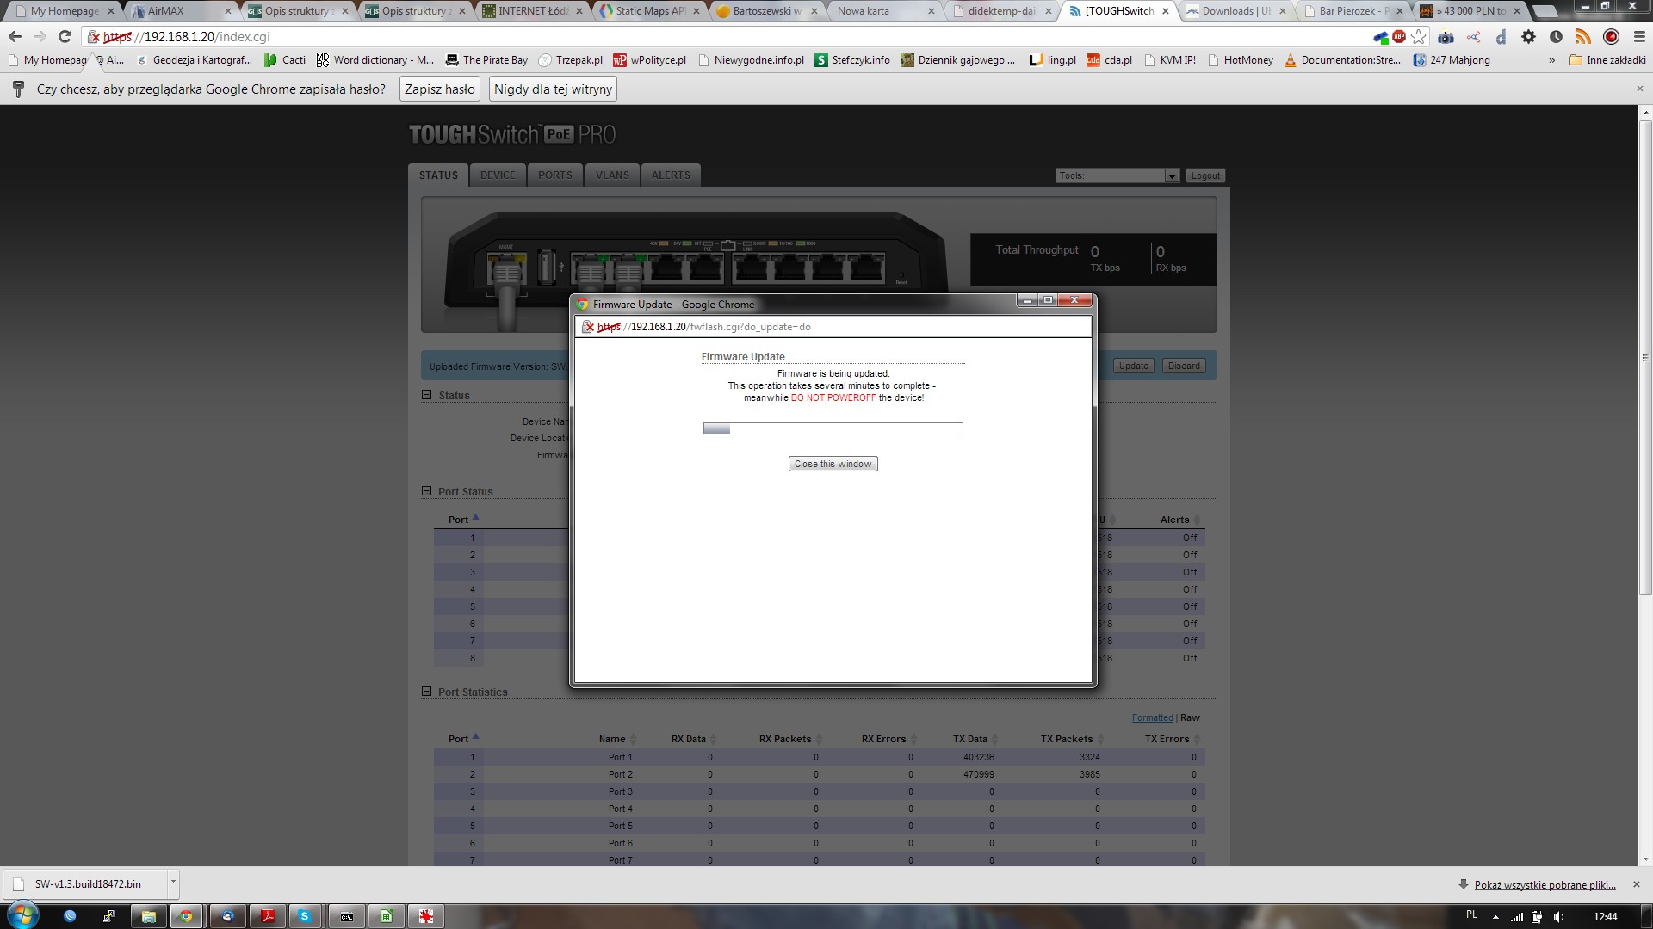Click the camera screenshot extension icon

1446,37
